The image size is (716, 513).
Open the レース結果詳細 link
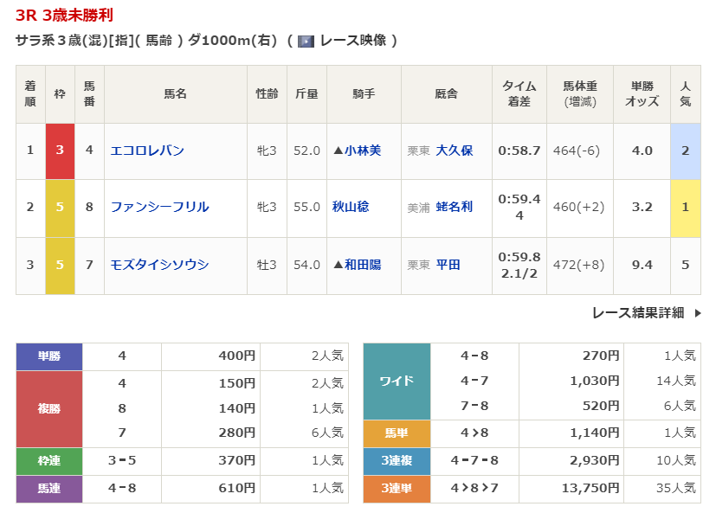(x=637, y=313)
